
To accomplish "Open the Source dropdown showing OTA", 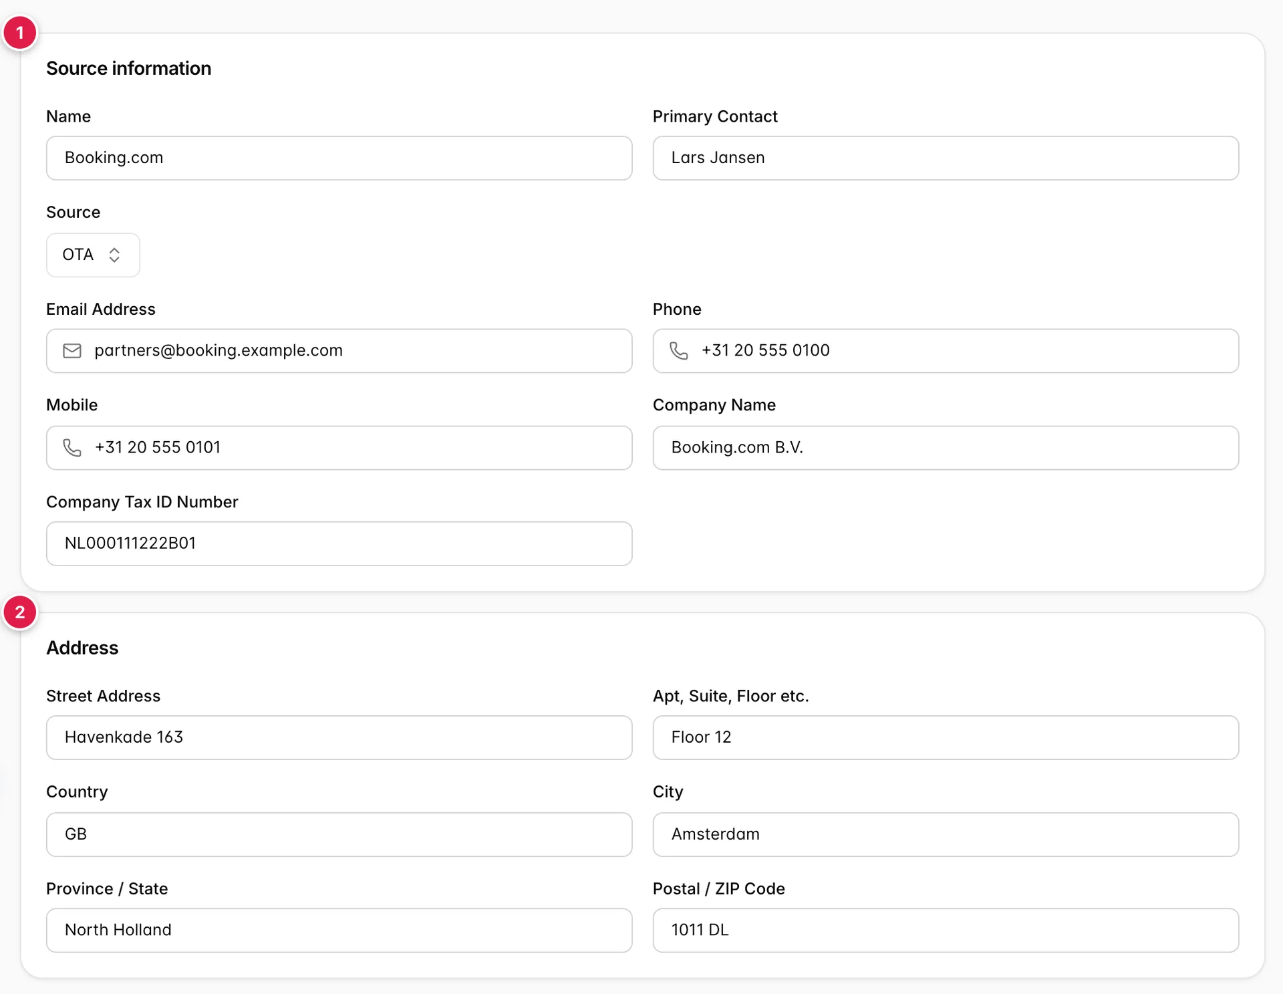I will (x=93, y=255).
